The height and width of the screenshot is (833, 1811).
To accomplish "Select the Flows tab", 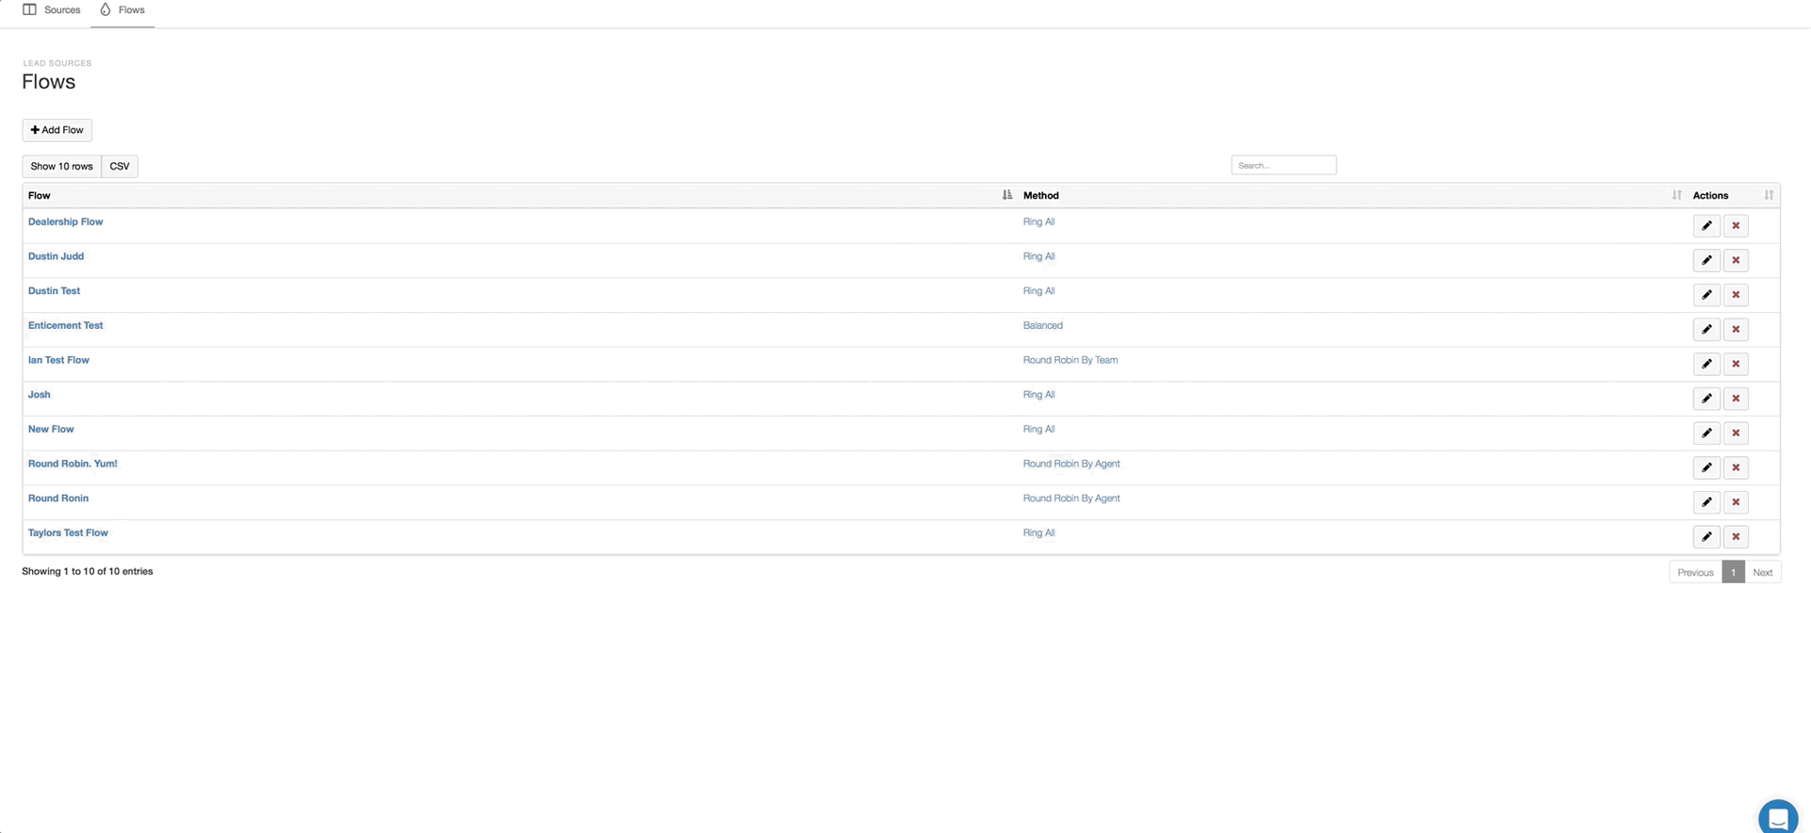I will pyautogui.click(x=123, y=9).
